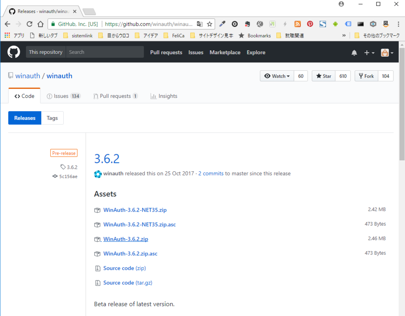
Task: Bookmark this page with the star icon
Action: [210, 24]
